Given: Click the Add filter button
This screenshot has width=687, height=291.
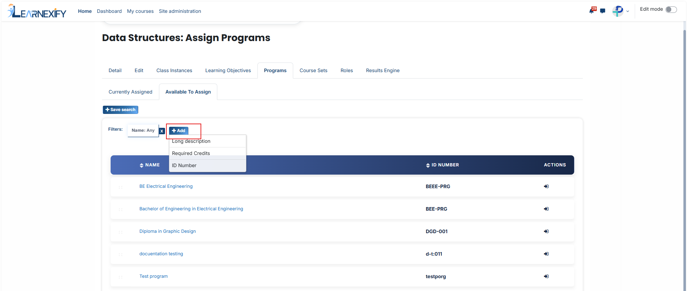Looking at the screenshot, I should (x=179, y=131).
